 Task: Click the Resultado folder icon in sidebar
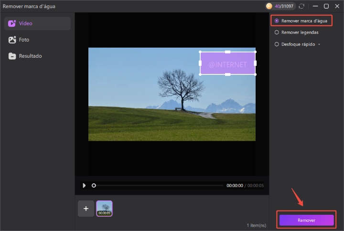click(x=12, y=56)
